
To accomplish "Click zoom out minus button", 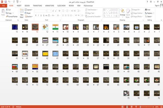I will tap(140, 107).
